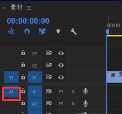Hide track V1 output eye
This screenshot has width=122, height=114.
[x=61, y=77]
